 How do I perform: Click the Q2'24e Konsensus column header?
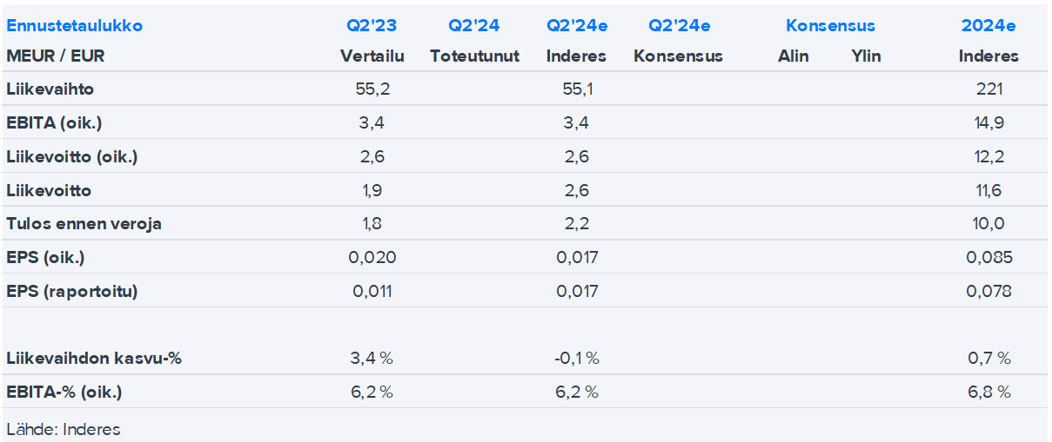(x=679, y=25)
